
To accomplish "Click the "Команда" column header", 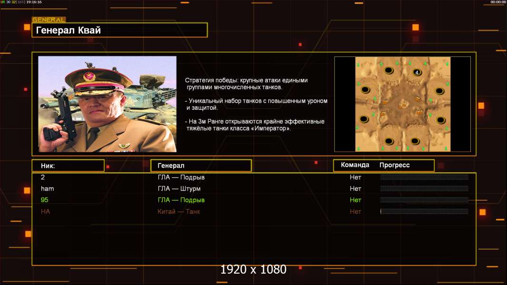I will (355, 165).
